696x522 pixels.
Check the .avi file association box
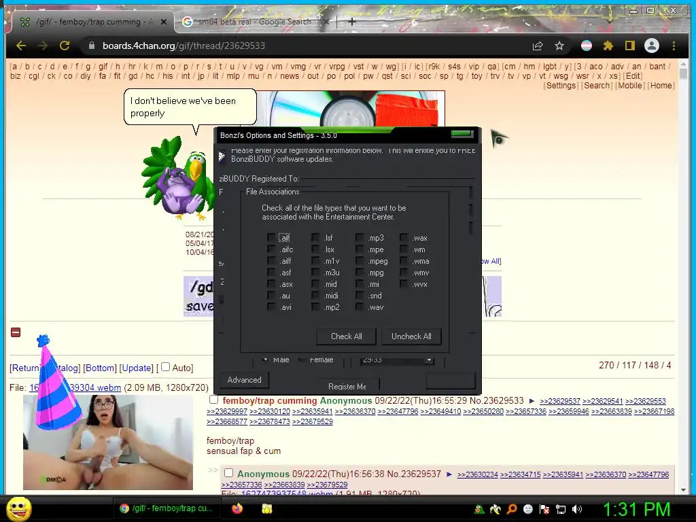point(271,307)
